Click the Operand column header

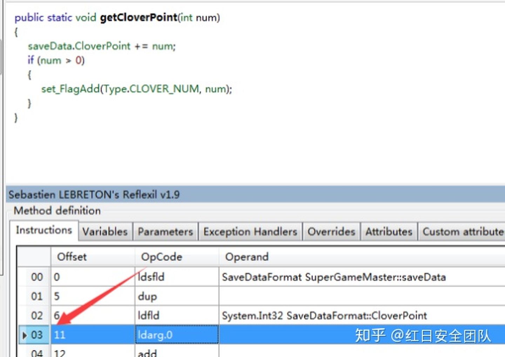[x=362, y=257]
